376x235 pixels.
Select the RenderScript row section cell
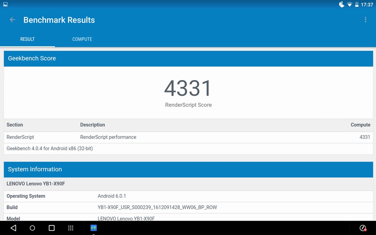point(20,137)
